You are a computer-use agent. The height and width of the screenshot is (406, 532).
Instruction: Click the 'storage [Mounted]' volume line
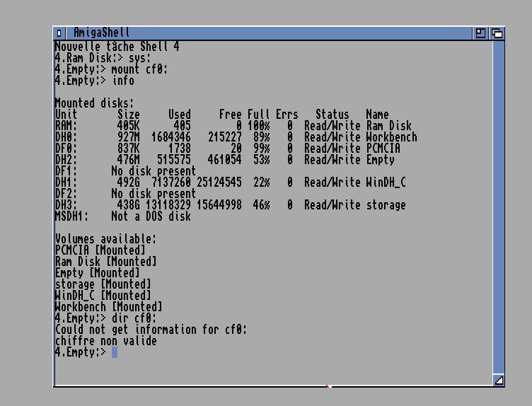click(x=103, y=284)
